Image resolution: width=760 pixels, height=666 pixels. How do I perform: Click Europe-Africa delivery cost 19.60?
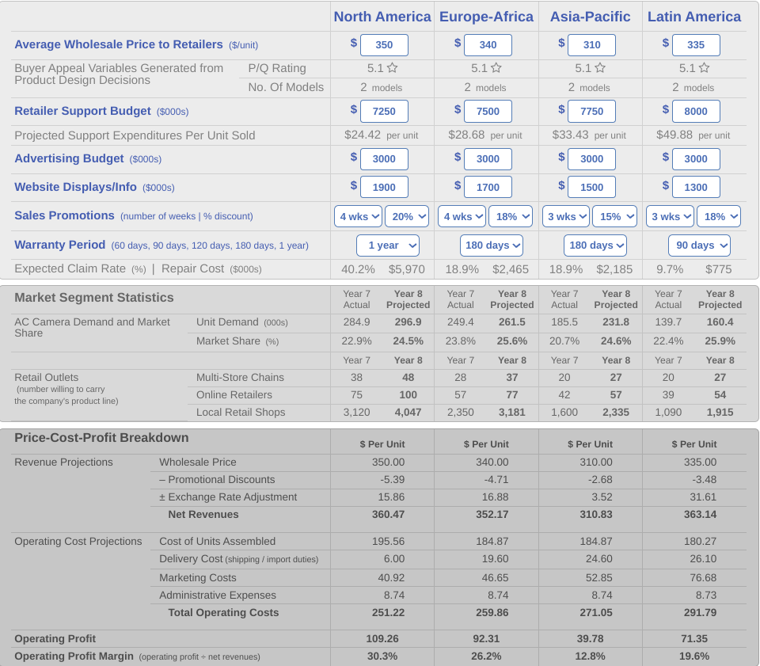pyautogui.click(x=495, y=559)
